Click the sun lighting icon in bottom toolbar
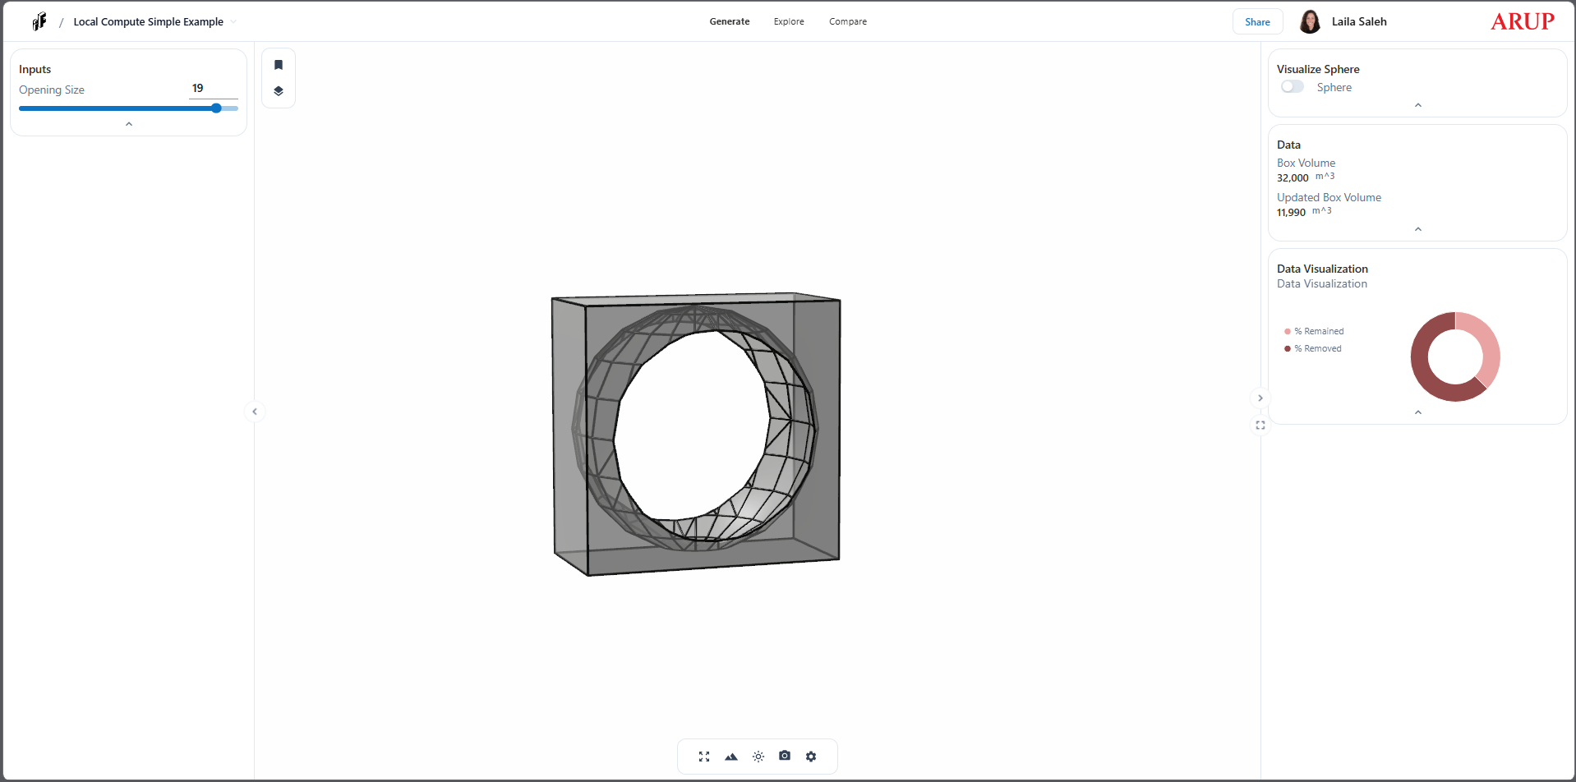 click(758, 757)
